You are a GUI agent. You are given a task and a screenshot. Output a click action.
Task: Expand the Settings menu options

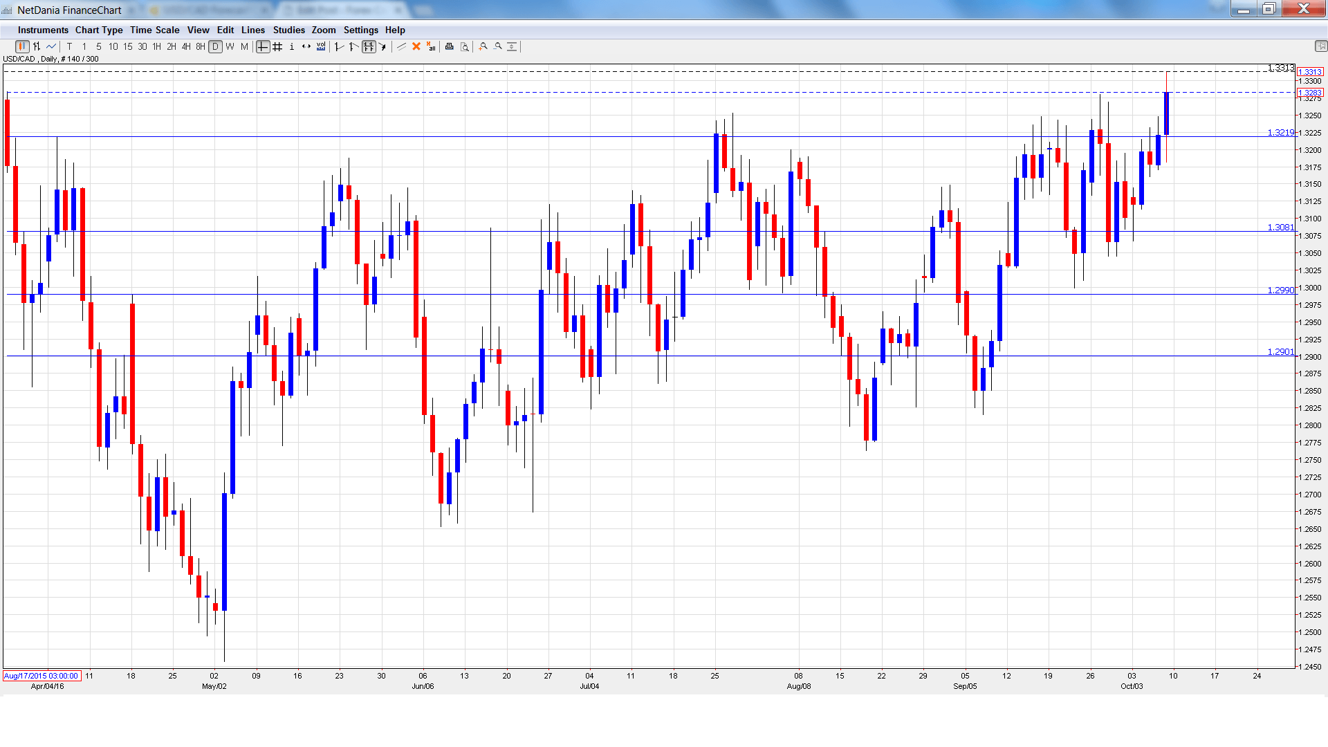360,30
